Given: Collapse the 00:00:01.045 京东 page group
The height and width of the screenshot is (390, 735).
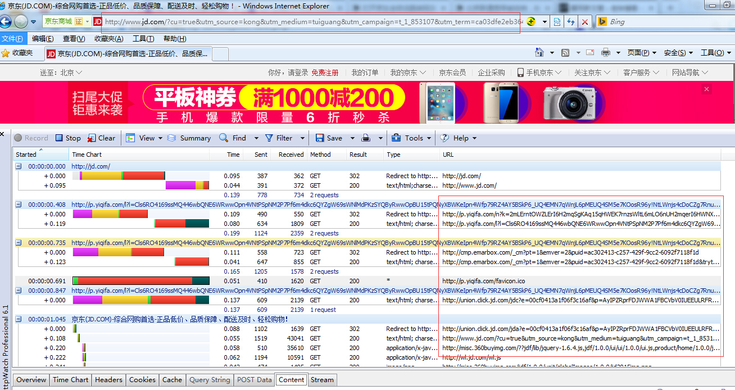Looking at the screenshot, I should [19, 319].
